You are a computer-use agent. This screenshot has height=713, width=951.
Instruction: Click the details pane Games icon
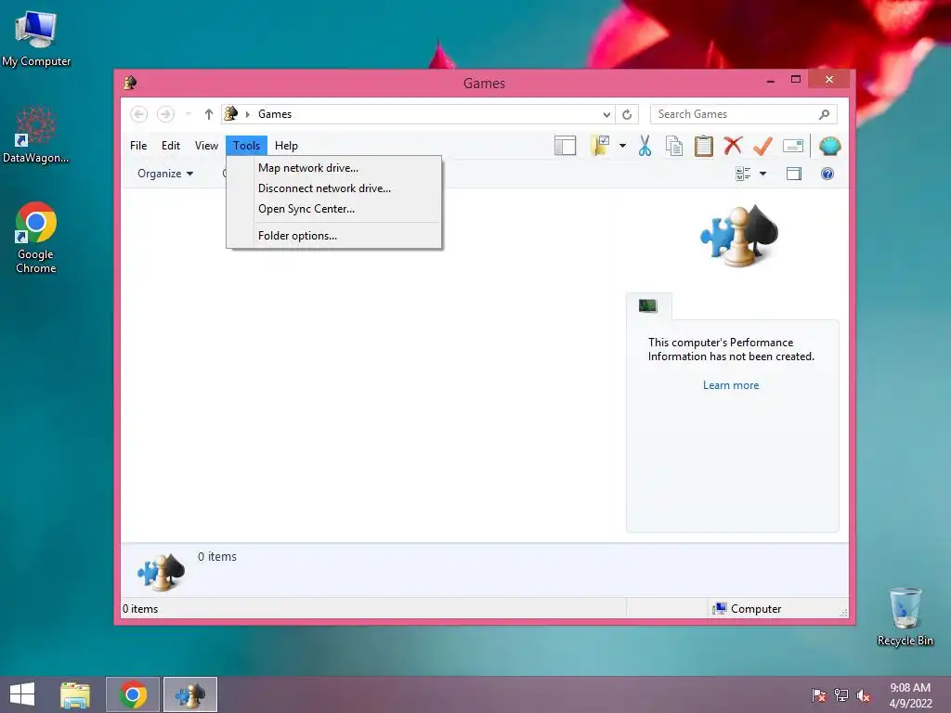[161, 571]
